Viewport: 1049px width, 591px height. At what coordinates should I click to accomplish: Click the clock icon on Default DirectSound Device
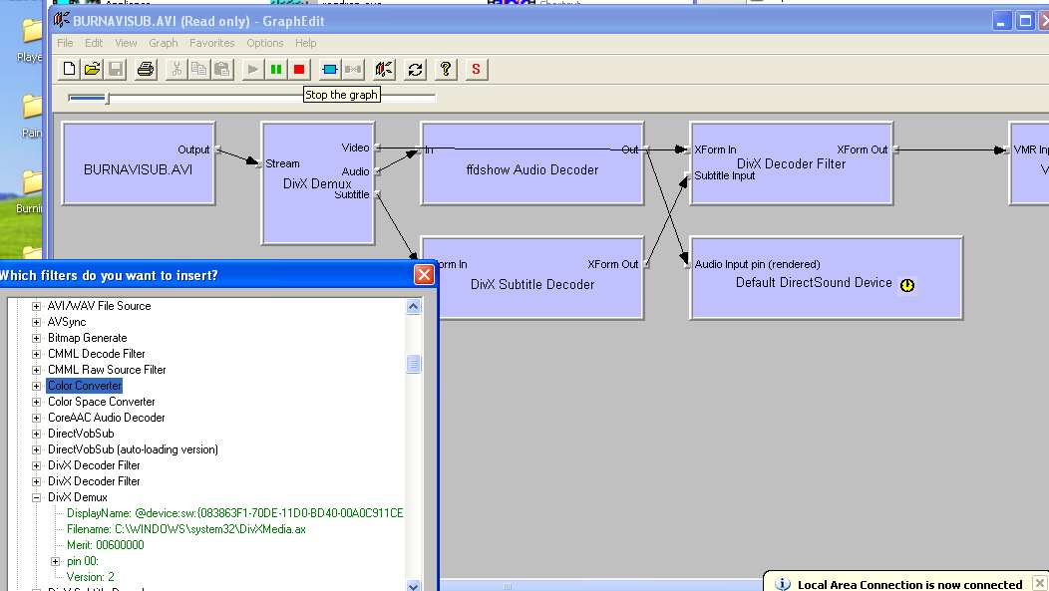click(907, 285)
